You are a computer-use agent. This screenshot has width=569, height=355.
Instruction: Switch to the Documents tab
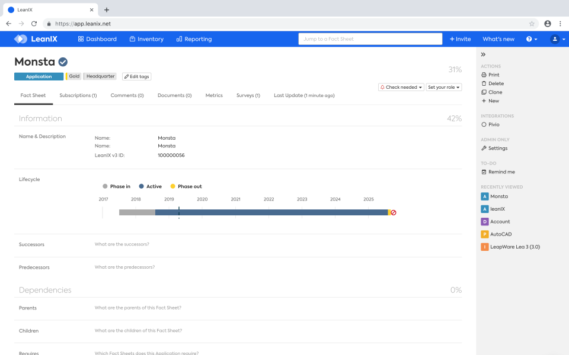point(174,95)
